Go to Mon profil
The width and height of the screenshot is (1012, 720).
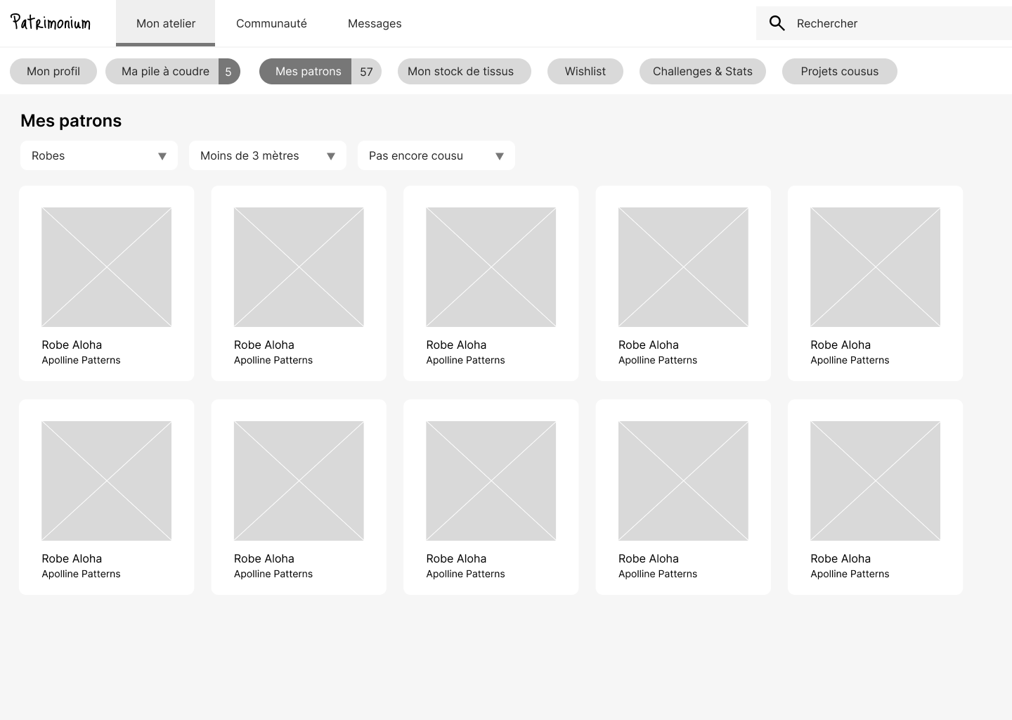click(x=53, y=72)
